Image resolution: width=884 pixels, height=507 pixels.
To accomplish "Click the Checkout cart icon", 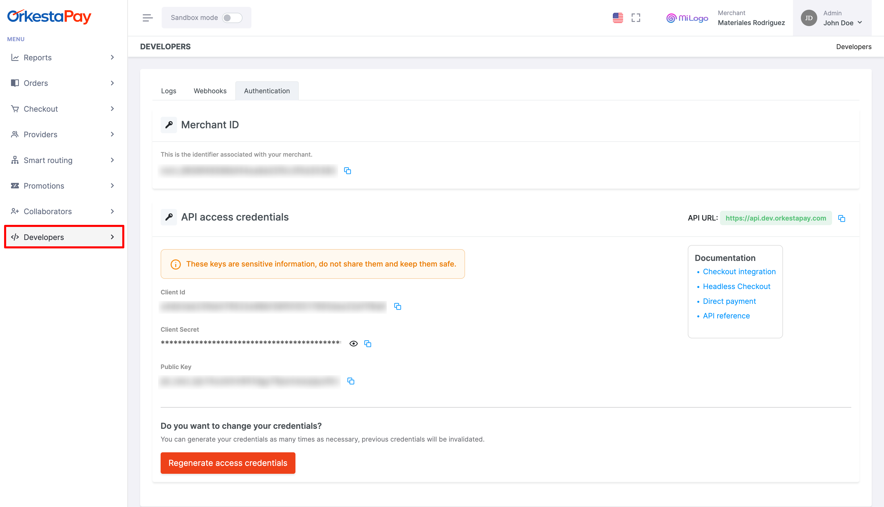I will [x=15, y=109].
